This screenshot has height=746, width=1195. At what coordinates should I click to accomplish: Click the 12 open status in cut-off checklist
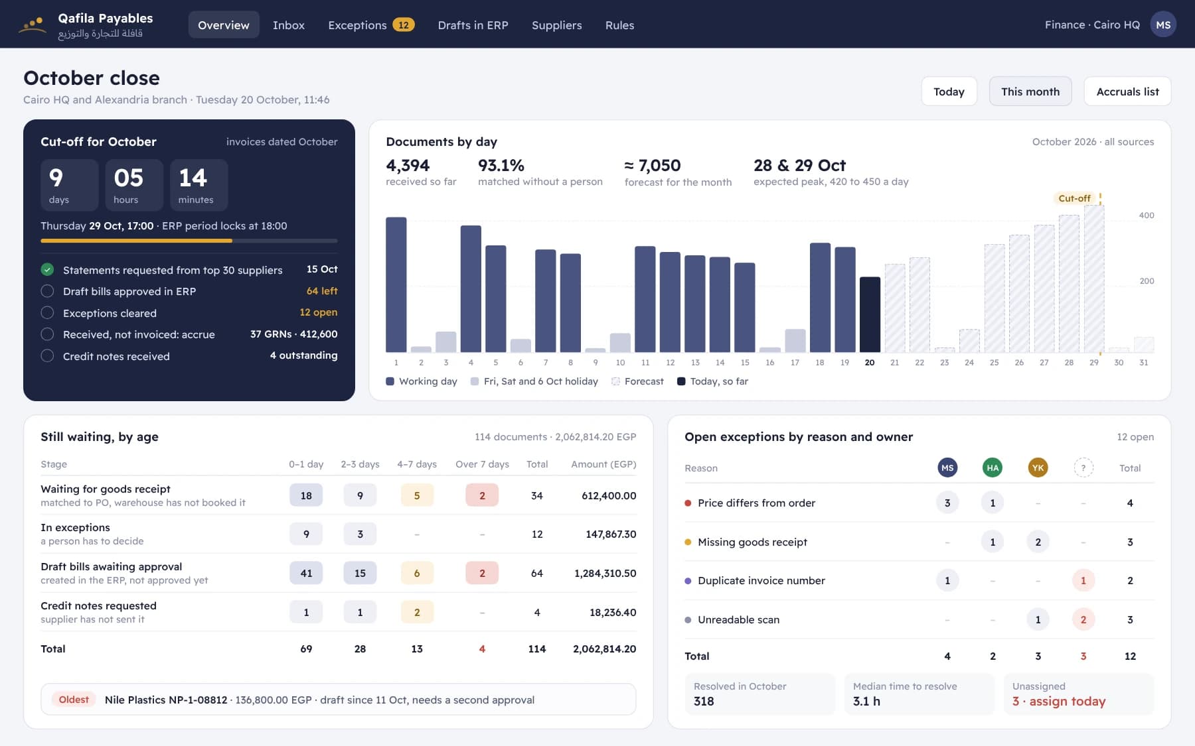(319, 312)
